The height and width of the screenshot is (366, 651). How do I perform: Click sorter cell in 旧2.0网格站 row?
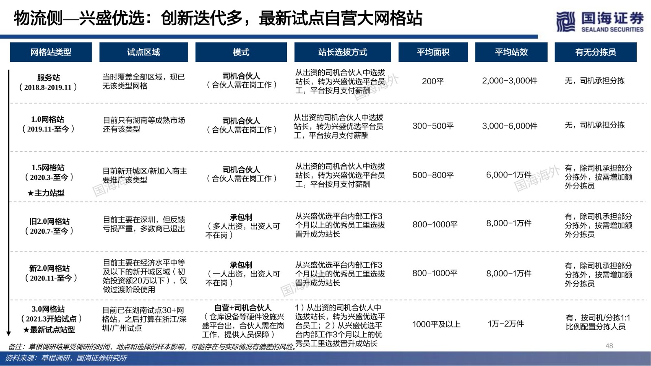tap(599, 226)
